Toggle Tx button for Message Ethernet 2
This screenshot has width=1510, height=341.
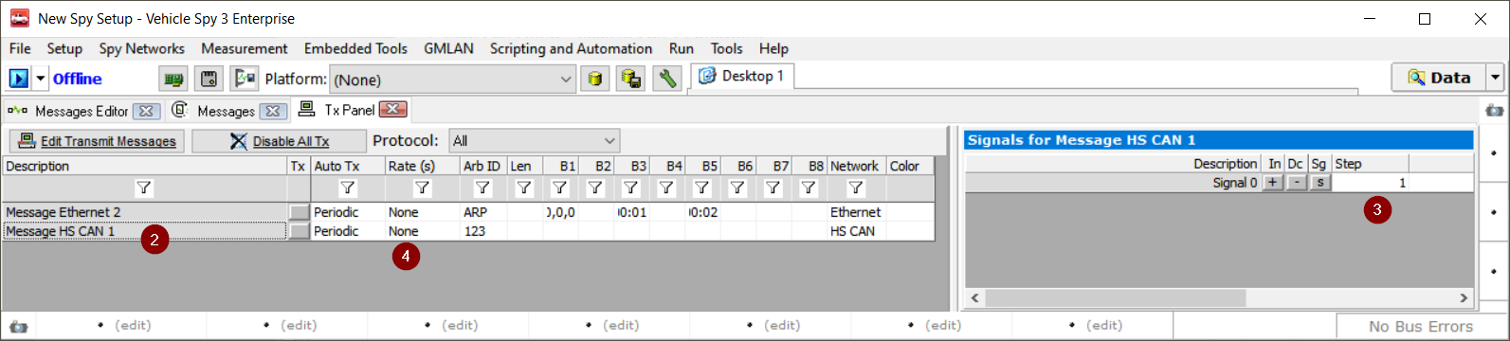point(299,212)
